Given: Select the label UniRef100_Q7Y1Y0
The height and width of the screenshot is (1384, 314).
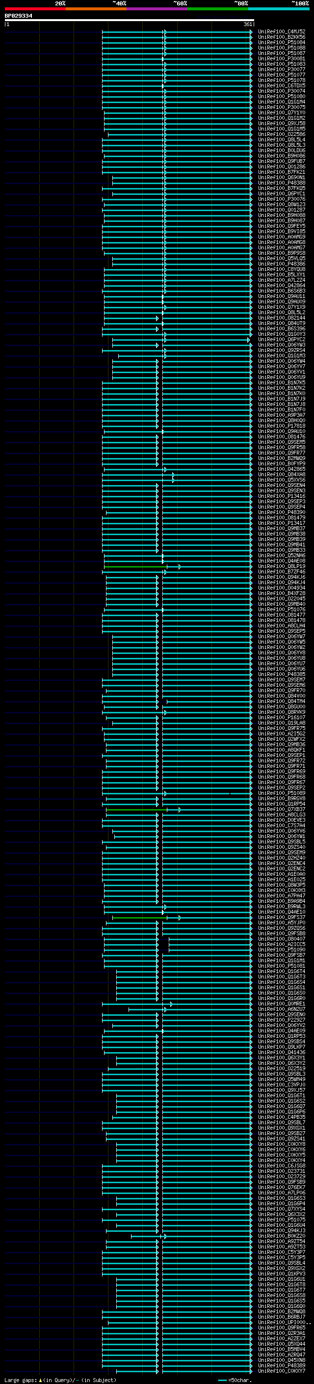Looking at the screenshot, I should (x=282, y=113).
